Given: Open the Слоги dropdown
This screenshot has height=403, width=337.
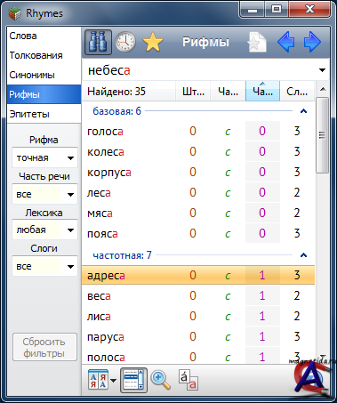Looking at the screenshot, I should 44,266.
